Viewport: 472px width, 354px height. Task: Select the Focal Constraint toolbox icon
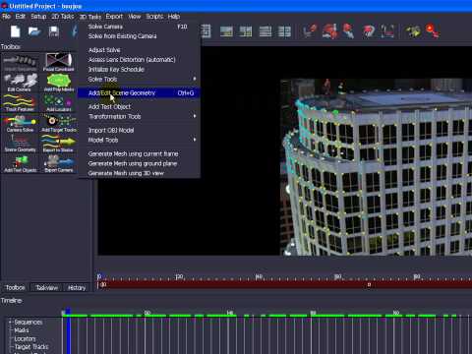(59, 62)
